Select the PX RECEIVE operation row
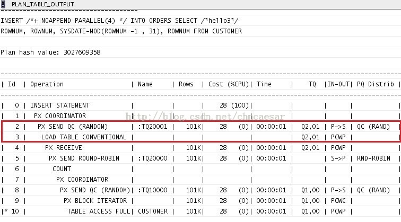 (201, 148)
